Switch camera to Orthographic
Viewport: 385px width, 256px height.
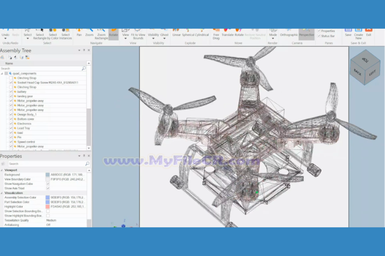pos(289,33)
